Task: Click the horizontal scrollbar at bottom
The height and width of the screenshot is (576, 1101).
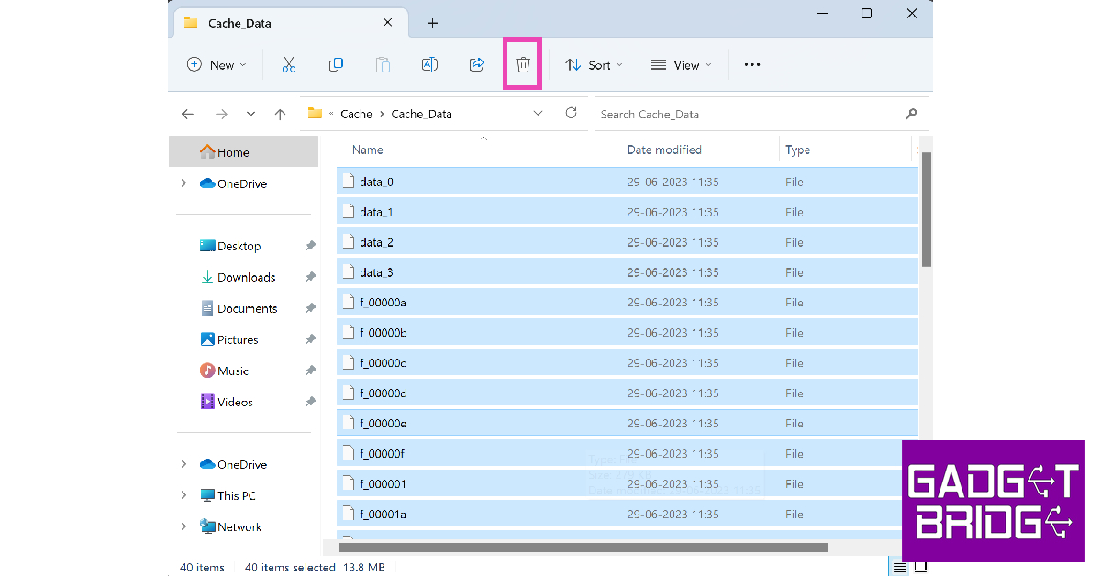Action: [583, 548]
